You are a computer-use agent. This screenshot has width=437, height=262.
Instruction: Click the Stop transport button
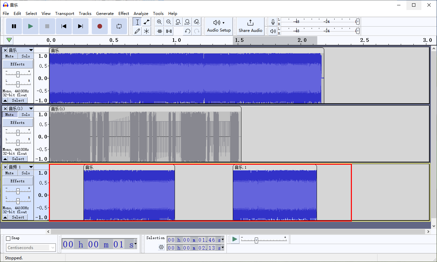[x=47, y=26]
